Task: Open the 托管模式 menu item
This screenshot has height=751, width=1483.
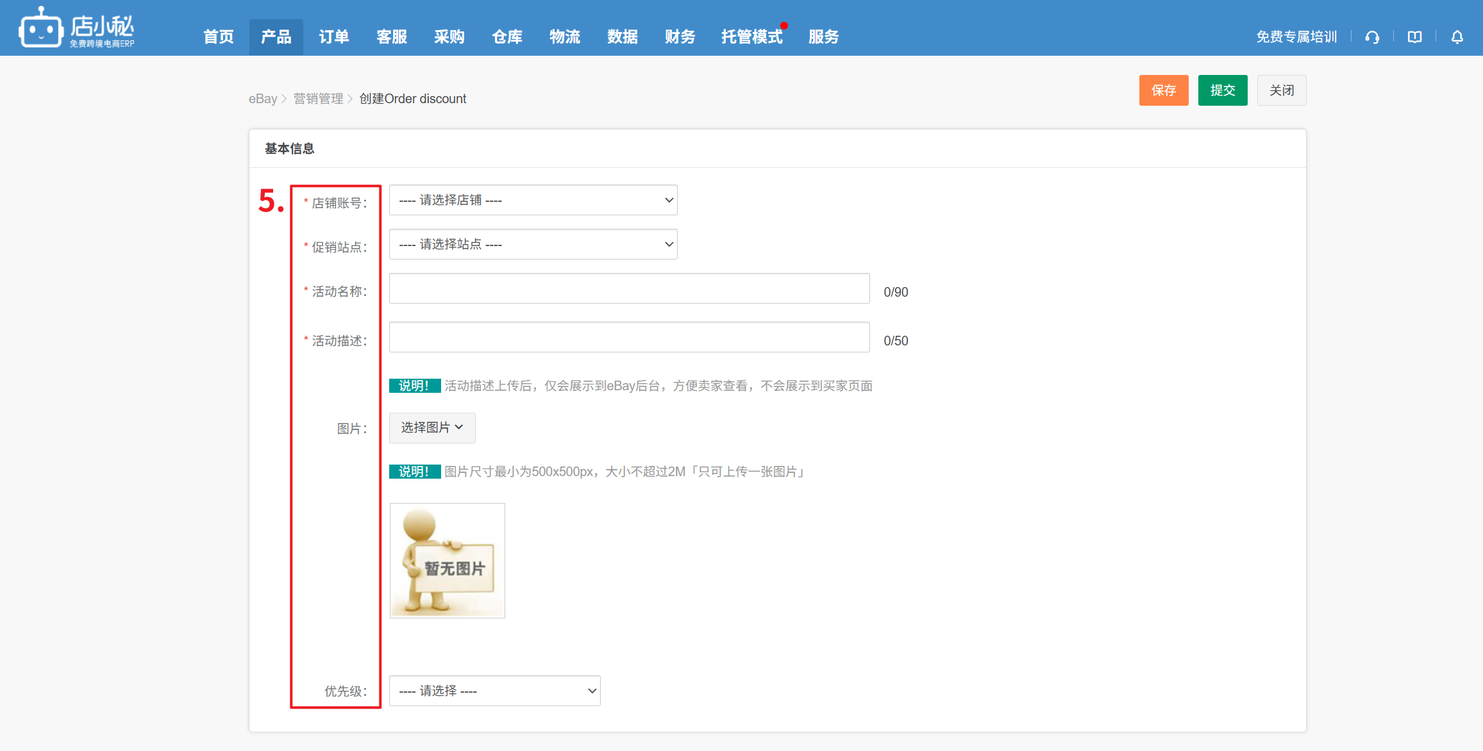Action: pyautogui.click(x=751, y=37)
